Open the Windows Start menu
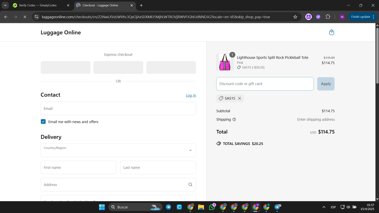This screenshot has height=213, width=379. (x=102, y=207)
